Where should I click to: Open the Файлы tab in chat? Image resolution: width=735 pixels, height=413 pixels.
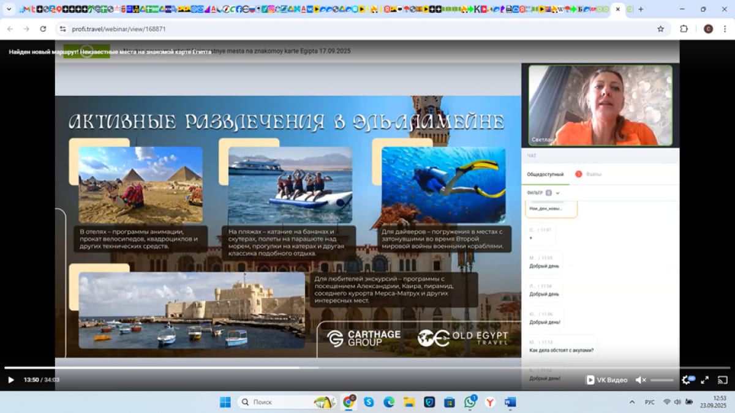click(x=593, y=174)
